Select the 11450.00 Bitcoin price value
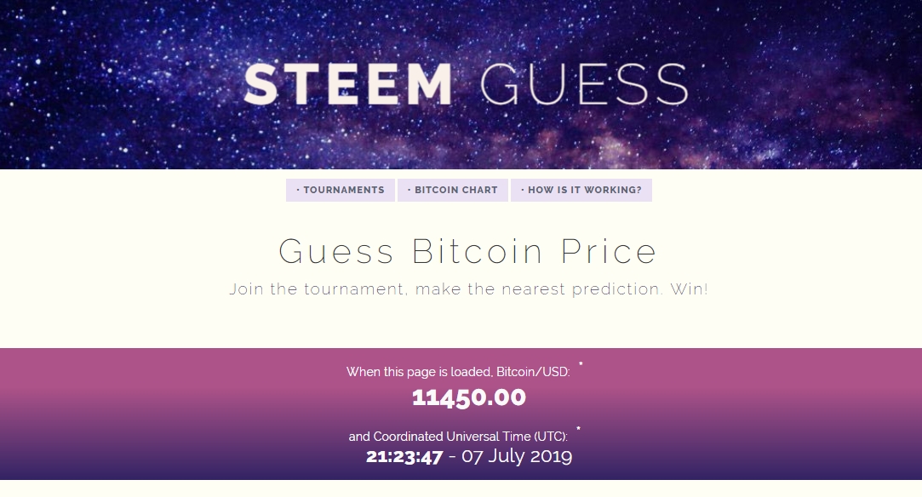 coord(468,397)
